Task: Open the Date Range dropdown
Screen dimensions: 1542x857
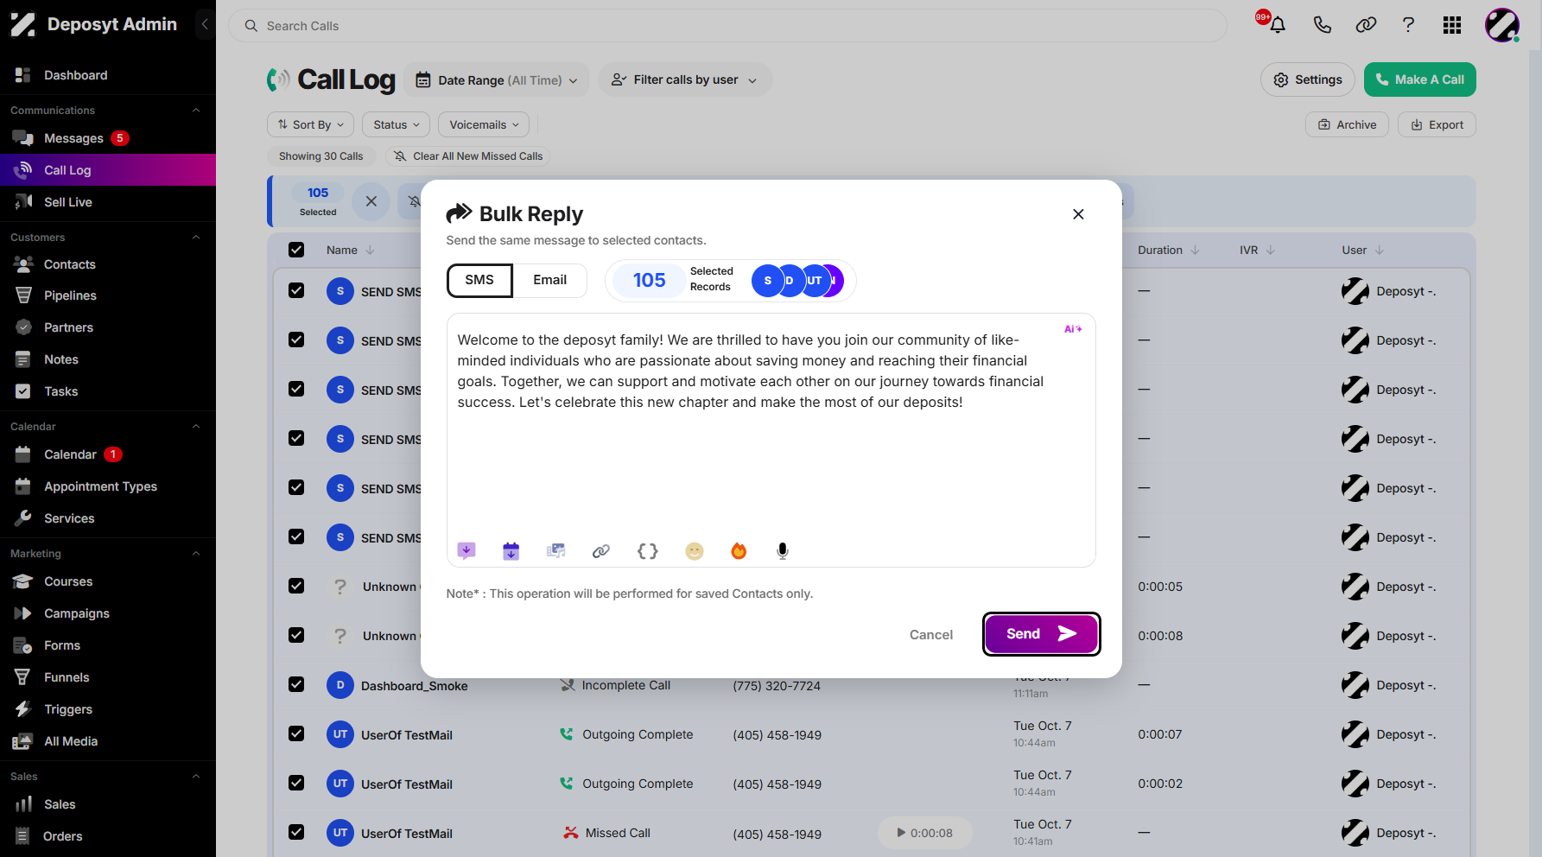Action: click(497, 80)
